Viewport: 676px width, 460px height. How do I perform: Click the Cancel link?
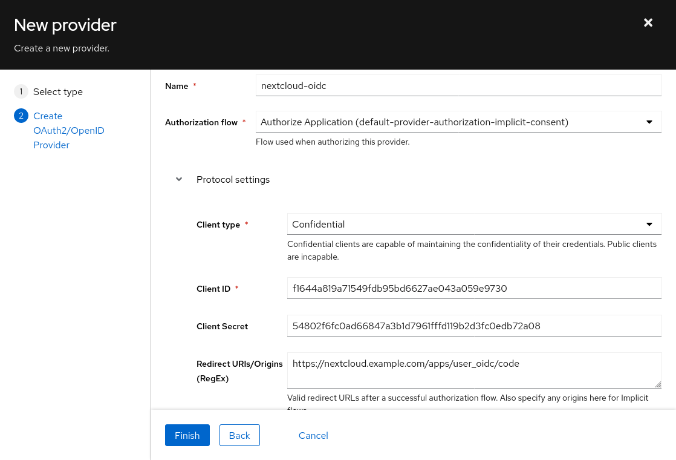[313, 436]
